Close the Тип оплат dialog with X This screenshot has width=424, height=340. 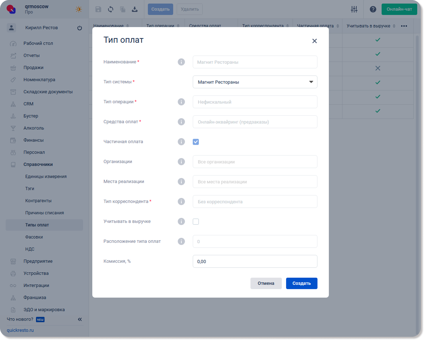click(314, 41)
